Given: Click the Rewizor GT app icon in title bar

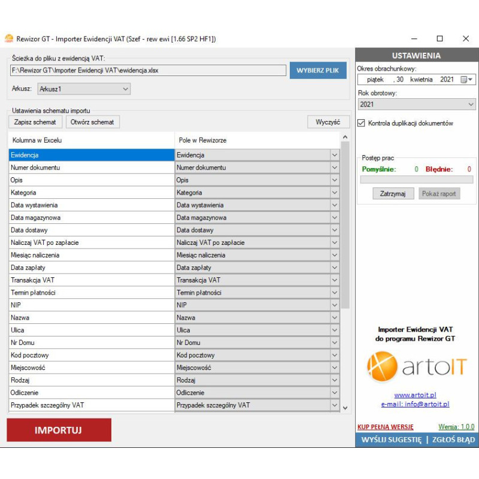Looking at the screenshot, I should 9,39.
